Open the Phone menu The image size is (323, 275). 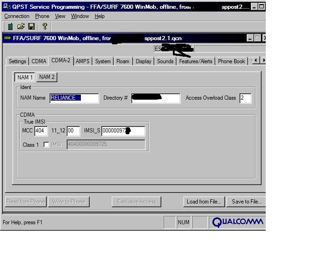pyautogui.click(x=42, y=16)
